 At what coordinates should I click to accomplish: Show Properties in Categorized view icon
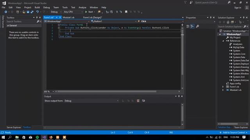click(x=188, y=26)
